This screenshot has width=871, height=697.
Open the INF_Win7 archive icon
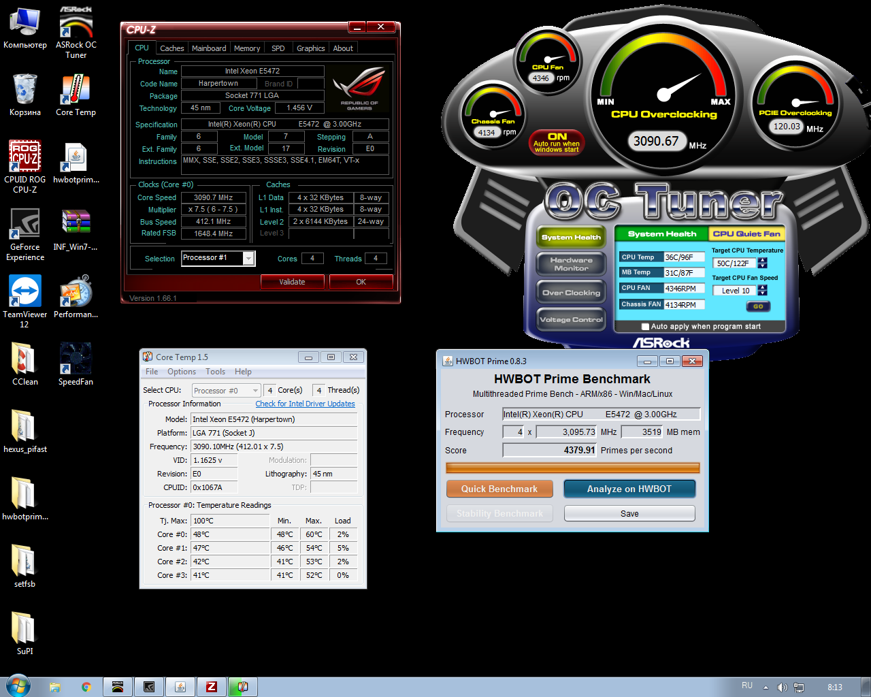(76, 230)
